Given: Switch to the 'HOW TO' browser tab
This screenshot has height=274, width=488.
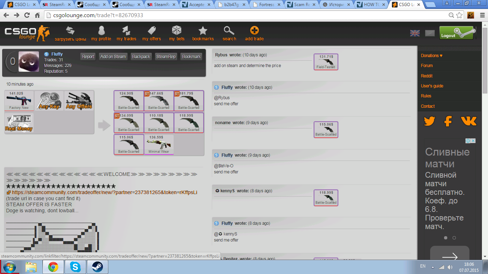Looking at the screenshot, I should [371, 5].
